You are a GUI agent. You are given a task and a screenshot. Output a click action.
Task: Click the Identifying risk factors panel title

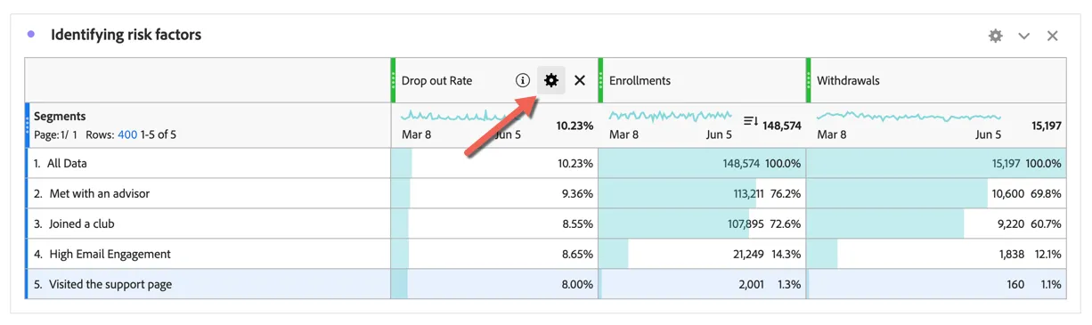coord(126,35)
